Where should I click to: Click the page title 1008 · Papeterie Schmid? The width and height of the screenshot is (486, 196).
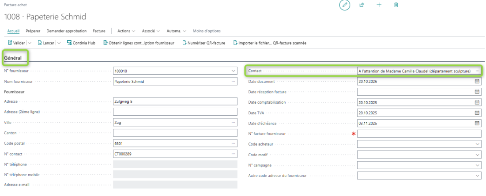(45, 17)
